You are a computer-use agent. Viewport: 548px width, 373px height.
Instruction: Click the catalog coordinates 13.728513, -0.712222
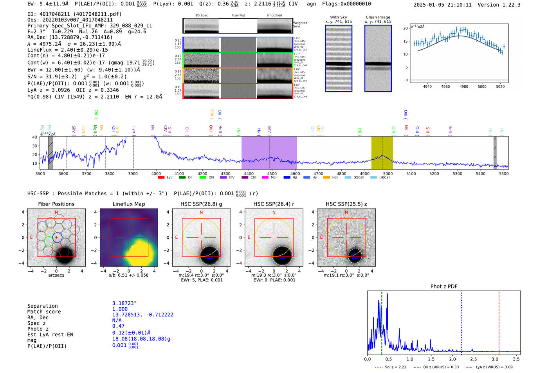coord(143,315)
